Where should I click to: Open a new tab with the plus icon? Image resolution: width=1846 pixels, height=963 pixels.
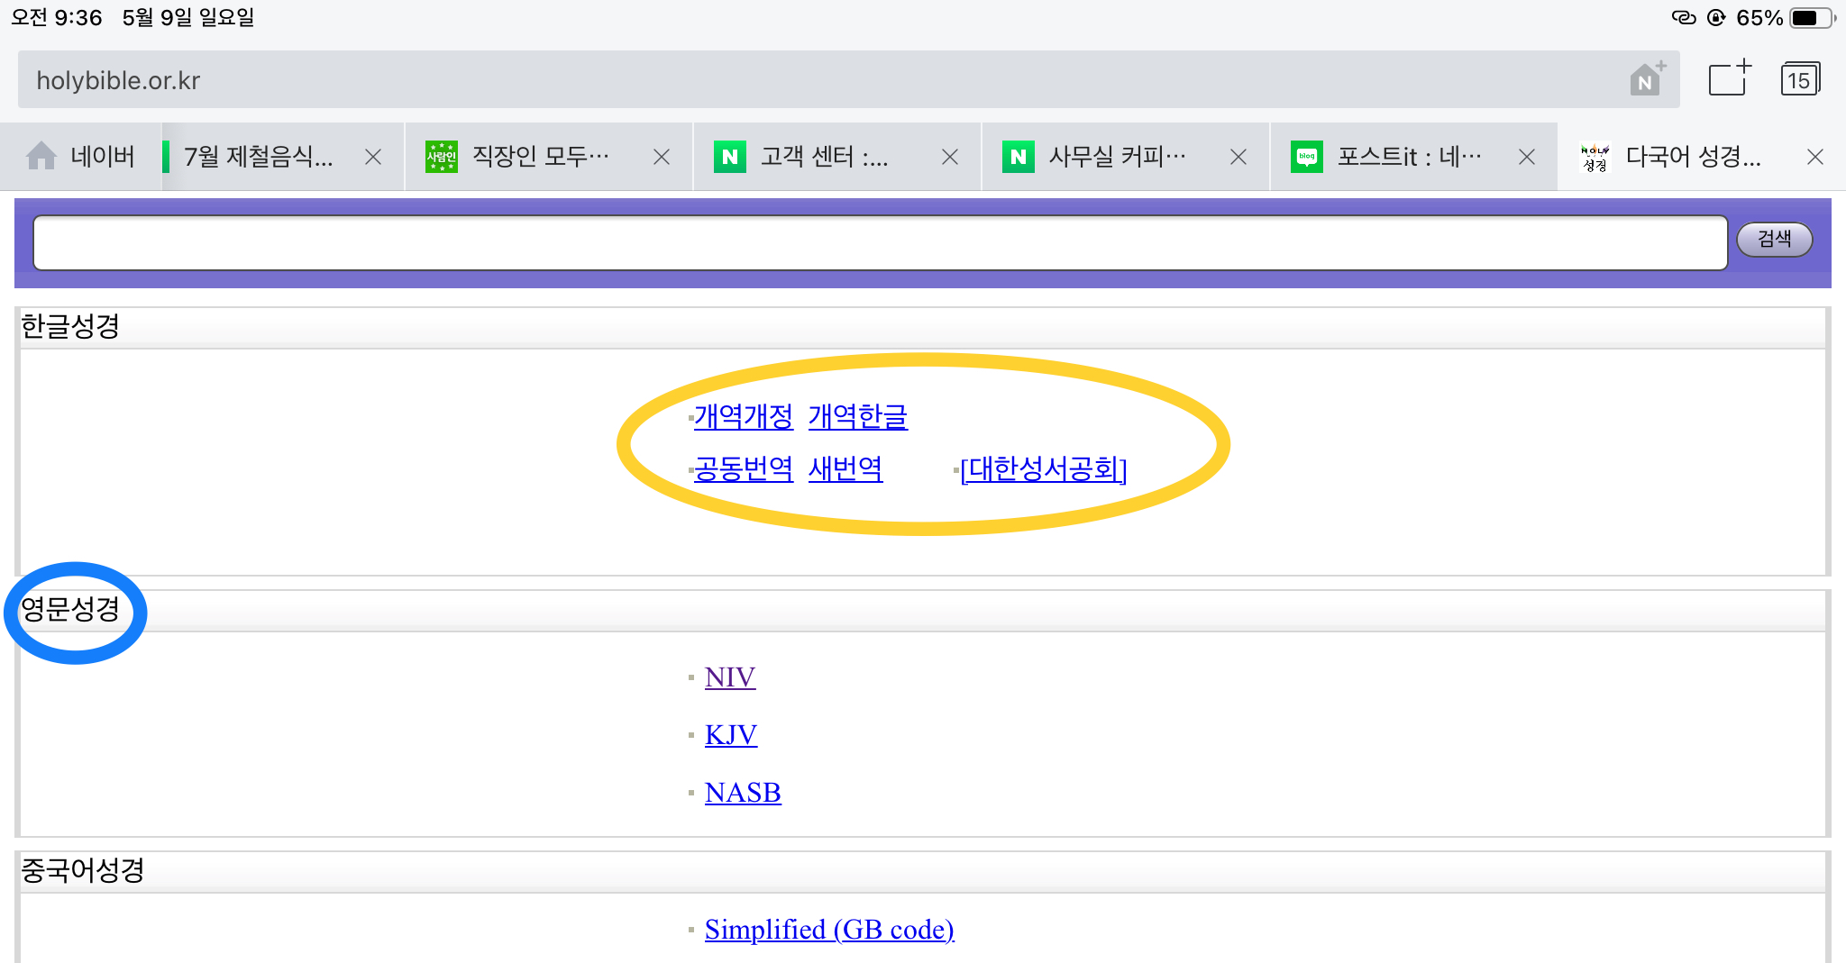coord(1730,78)
